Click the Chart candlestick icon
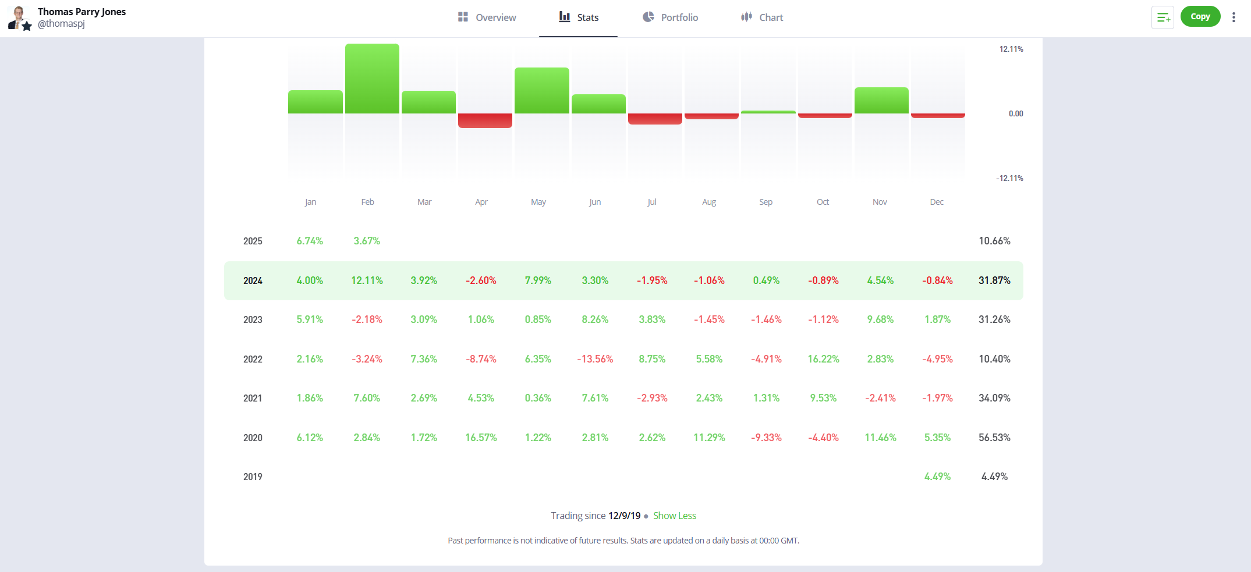 pos(746,17)
